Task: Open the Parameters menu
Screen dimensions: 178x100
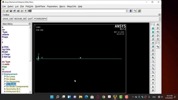Action: coord(52,6)
